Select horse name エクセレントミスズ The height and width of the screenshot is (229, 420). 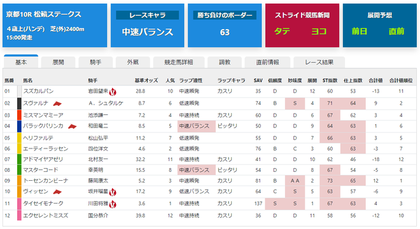click(46, 216)
